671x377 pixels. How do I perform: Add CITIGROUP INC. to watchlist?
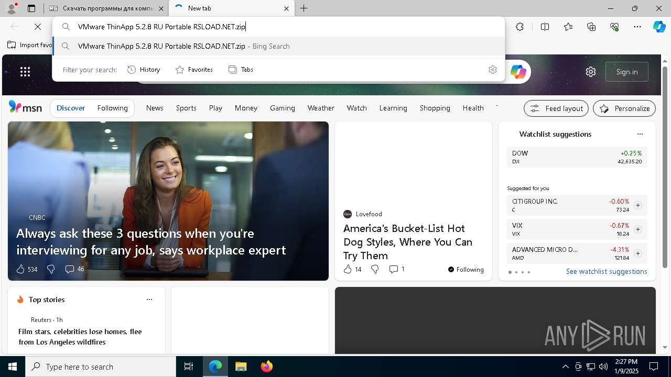[637, 205]
